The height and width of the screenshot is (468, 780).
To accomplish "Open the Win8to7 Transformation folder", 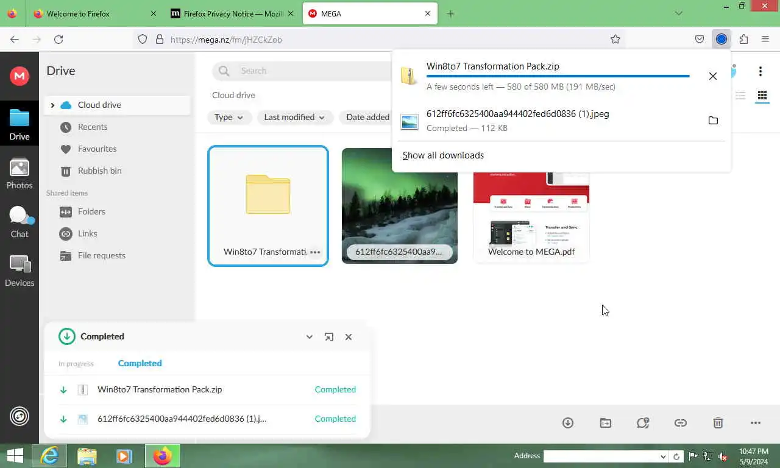I will [268, 206].
